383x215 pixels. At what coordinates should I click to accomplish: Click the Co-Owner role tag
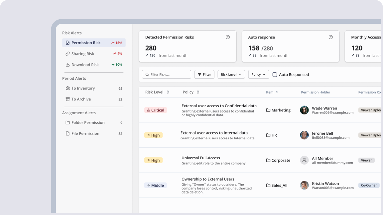coord(369,185)
